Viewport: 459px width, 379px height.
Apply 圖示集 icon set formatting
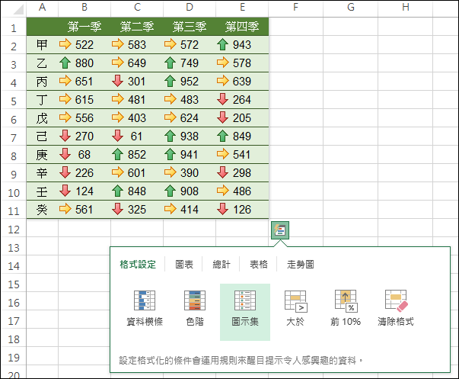245,312
